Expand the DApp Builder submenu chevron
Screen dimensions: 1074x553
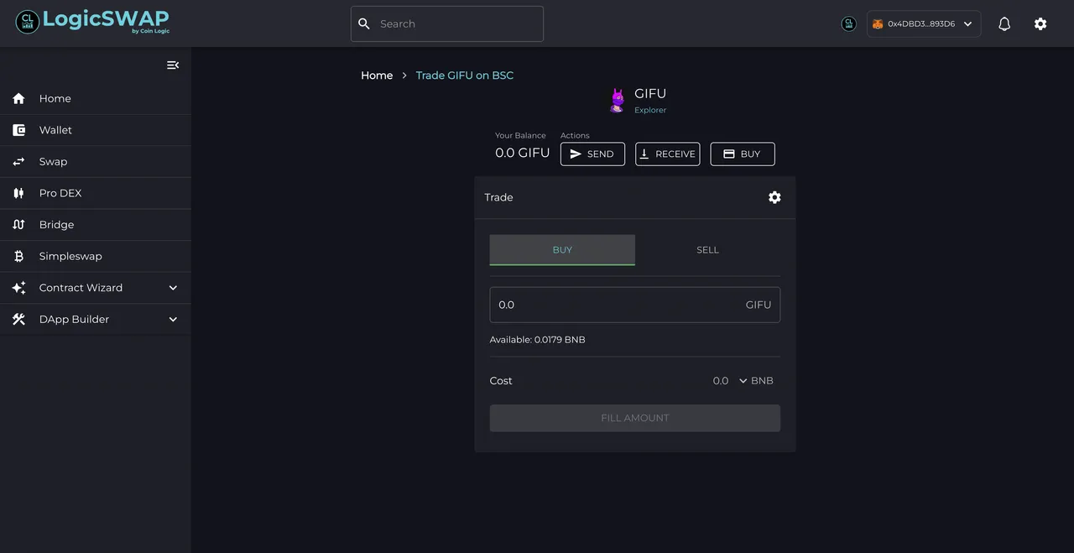(x=173, y=319)
